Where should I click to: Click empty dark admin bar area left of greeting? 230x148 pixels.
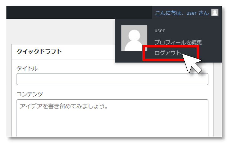click(x=80, y=13)
